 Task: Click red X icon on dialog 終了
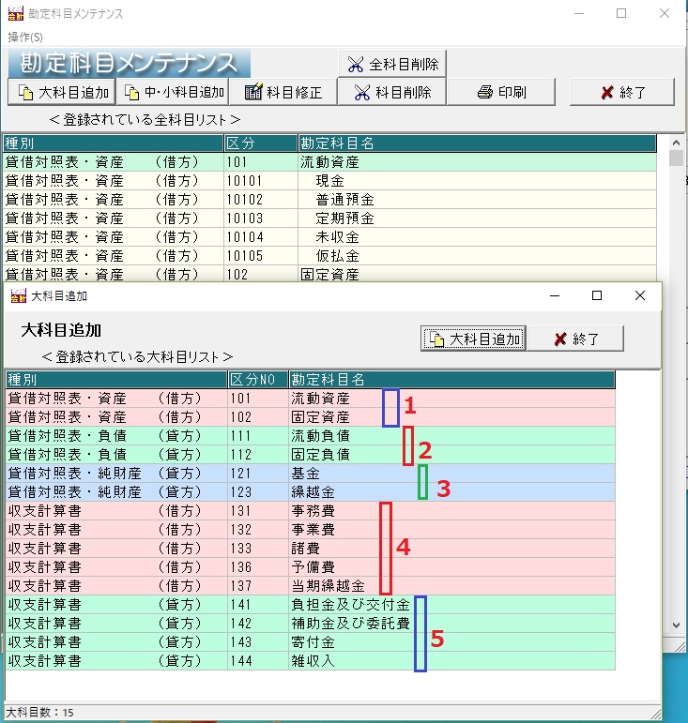(560, 339)
